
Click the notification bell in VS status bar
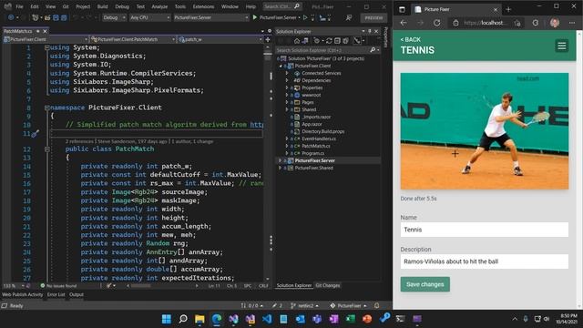(x=376, y=305)
